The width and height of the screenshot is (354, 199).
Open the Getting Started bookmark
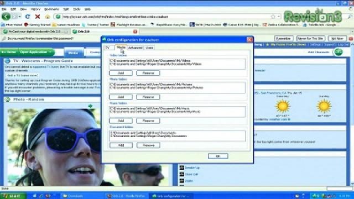(x=37, y=24)
